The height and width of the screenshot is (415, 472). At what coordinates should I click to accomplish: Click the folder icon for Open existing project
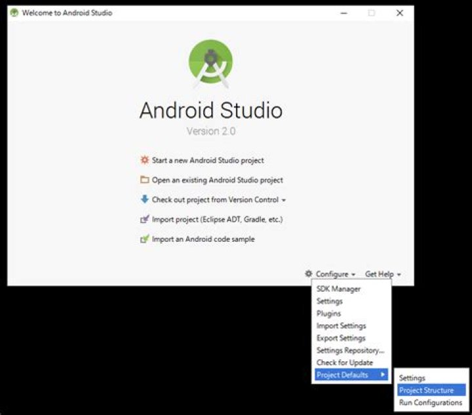click(x=144, y=180)
